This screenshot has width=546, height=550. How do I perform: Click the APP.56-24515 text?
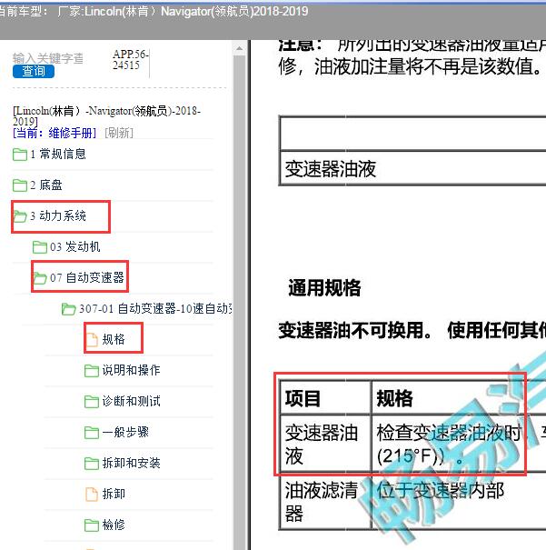tap(131, 59)
